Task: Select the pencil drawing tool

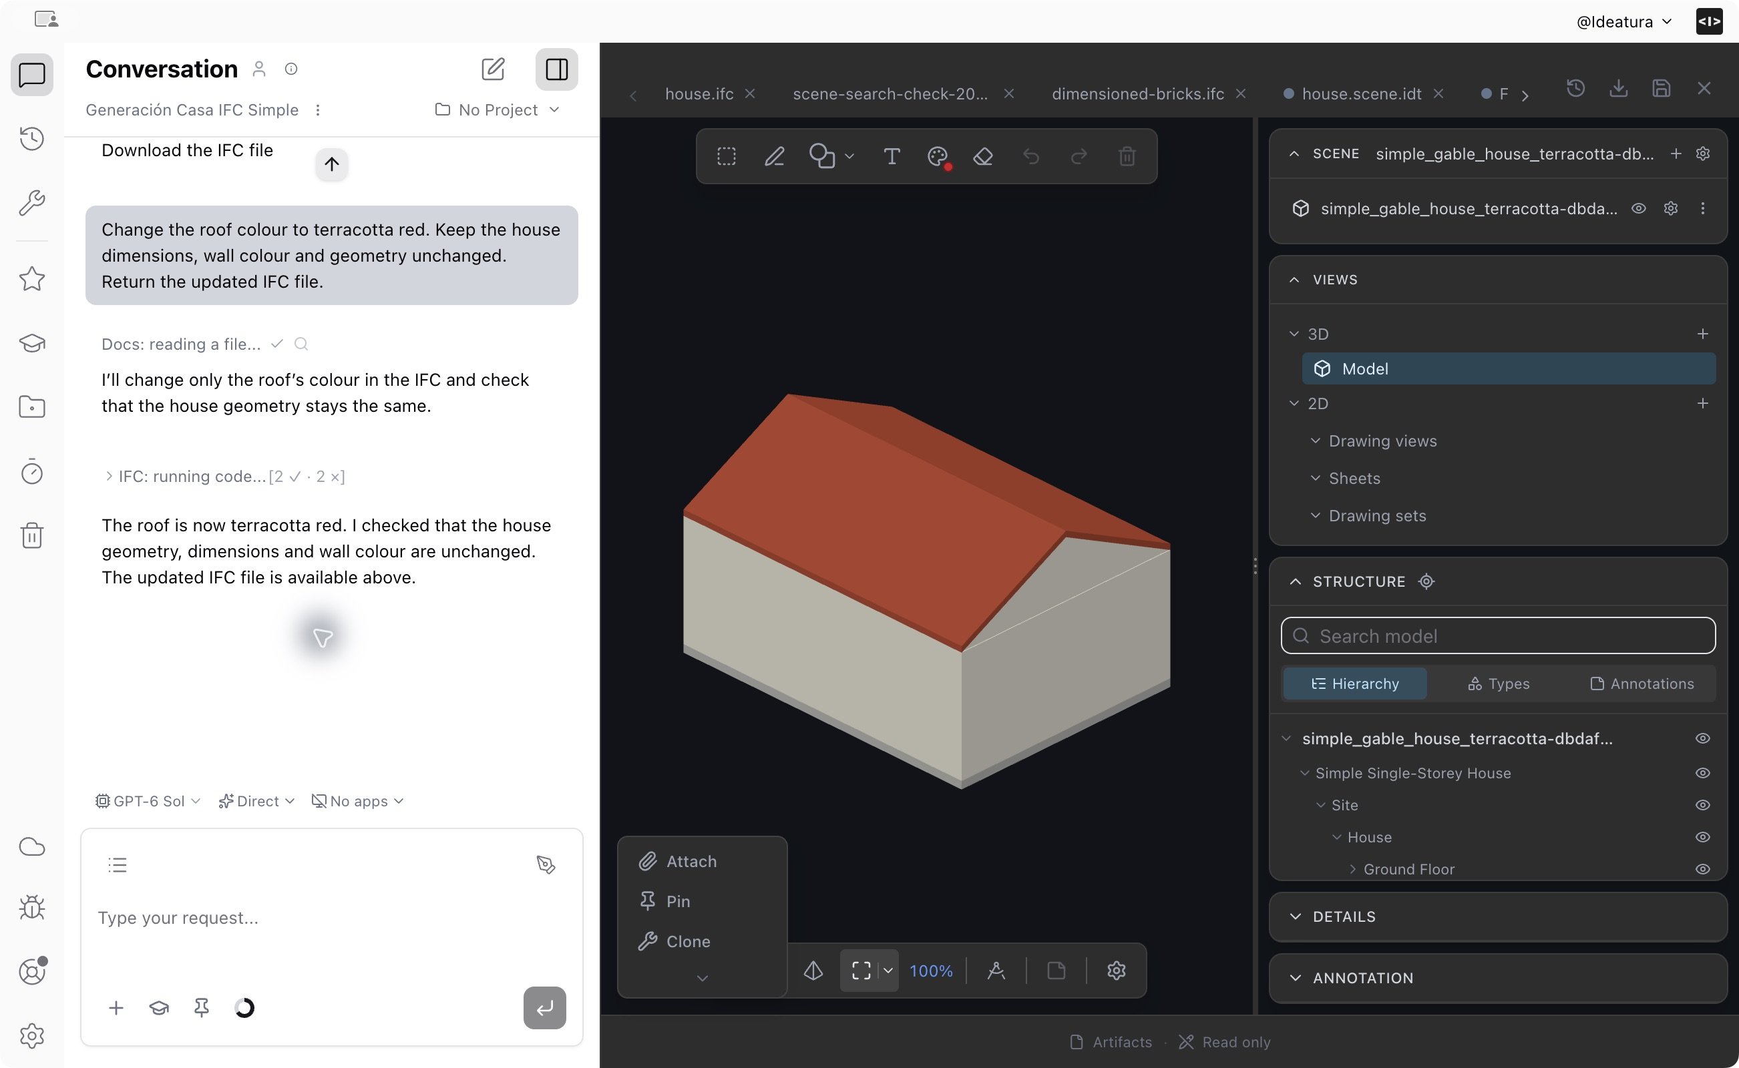Action: pos(775,156)
